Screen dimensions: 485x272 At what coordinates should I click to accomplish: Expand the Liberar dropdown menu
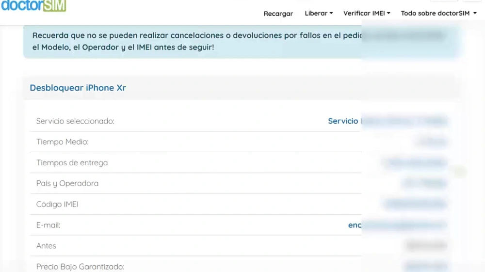coord(319,14)
